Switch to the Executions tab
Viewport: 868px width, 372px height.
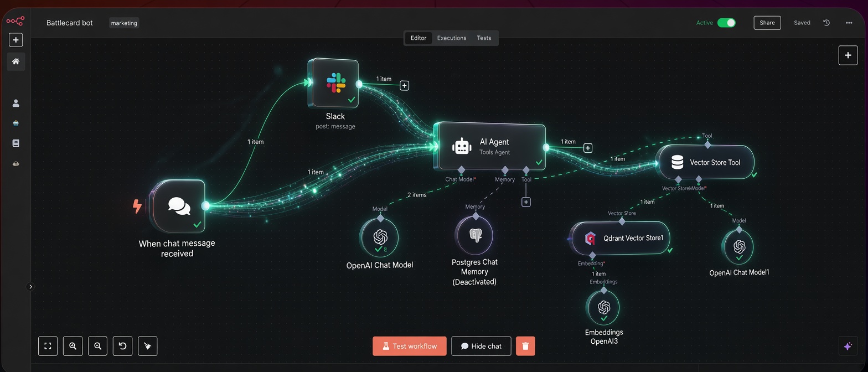(x=452, y=38)
